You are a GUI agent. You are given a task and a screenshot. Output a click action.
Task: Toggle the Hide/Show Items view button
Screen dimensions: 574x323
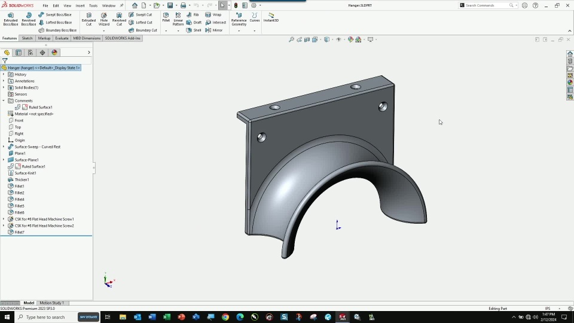coord(338,39)
